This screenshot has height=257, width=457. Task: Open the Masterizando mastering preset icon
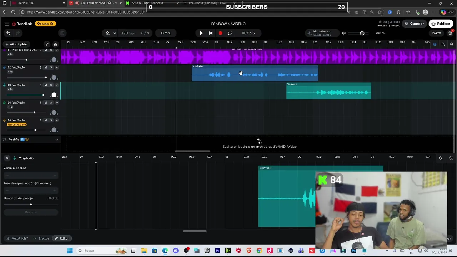(309, 33)
